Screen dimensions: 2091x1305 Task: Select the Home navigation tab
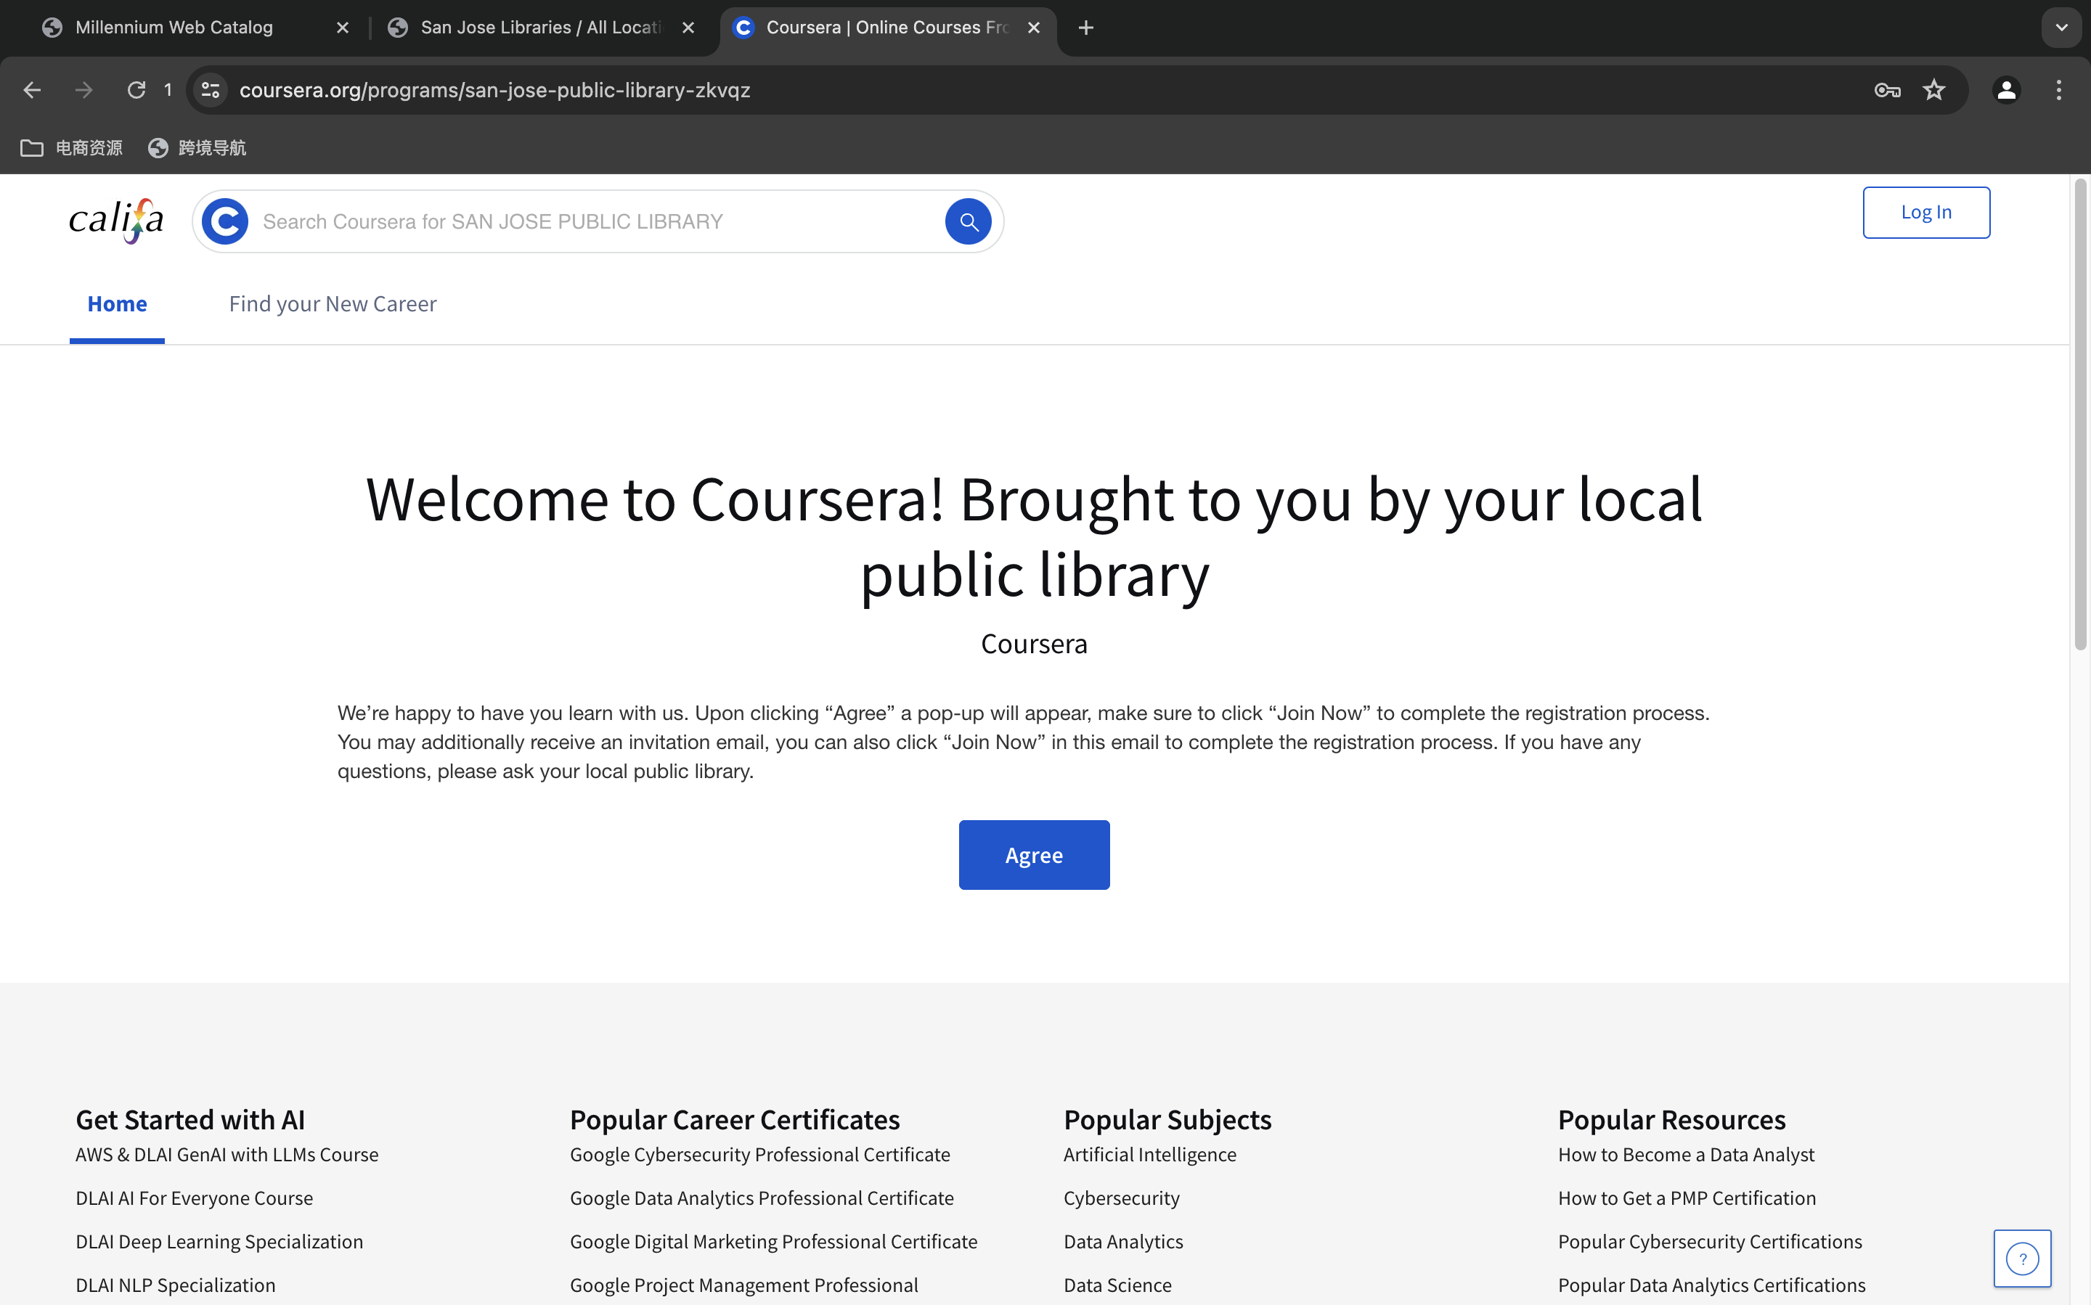click(x=118, y=304)
